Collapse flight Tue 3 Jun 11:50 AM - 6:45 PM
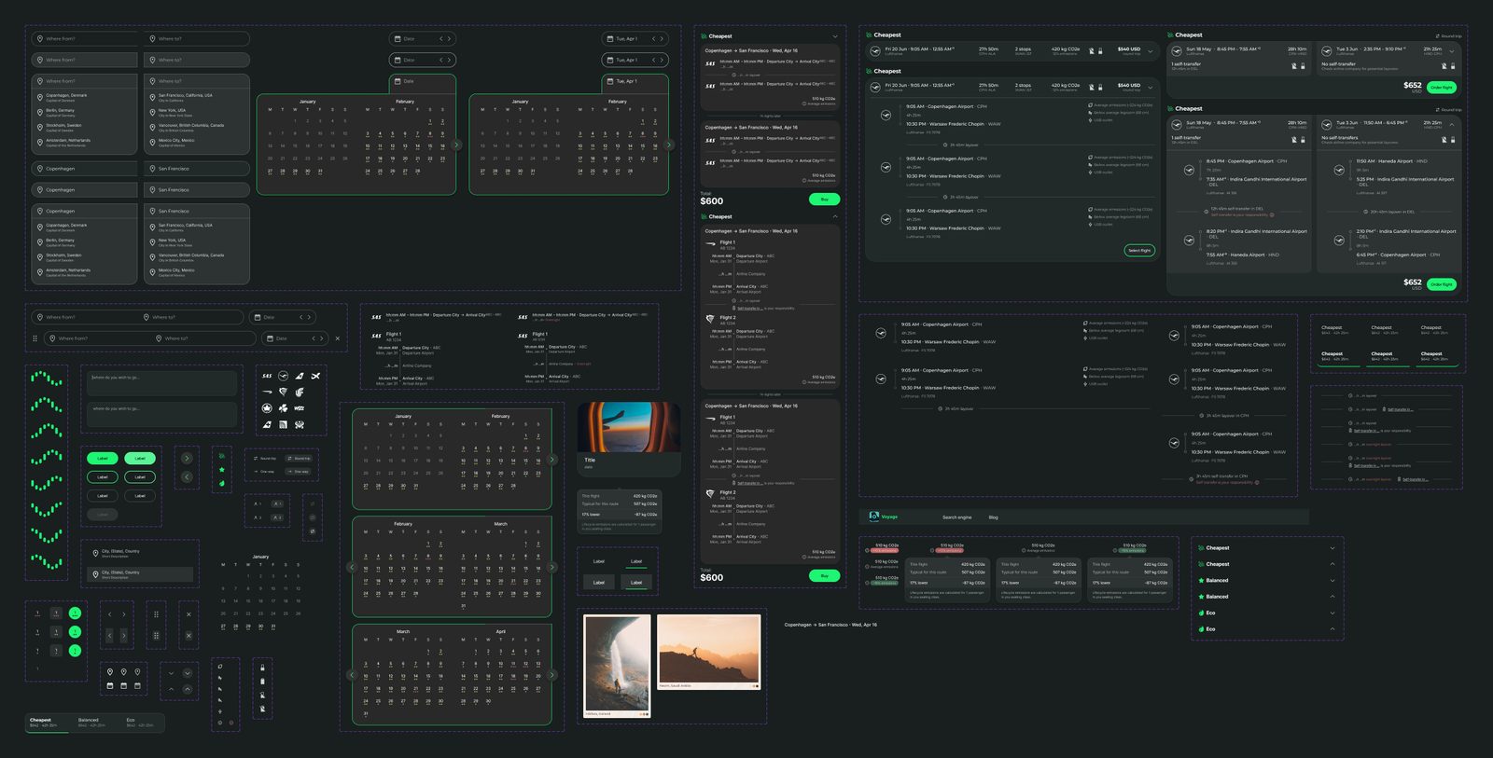Screen dimensions: 1493x758 1453,124
